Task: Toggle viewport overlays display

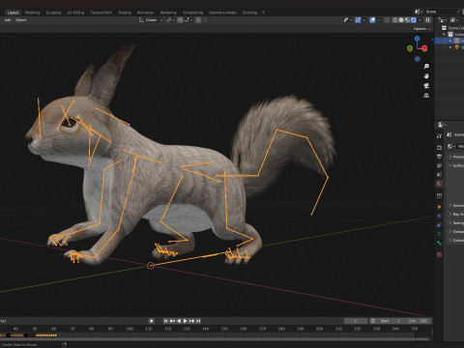Action: click(372, 20)
